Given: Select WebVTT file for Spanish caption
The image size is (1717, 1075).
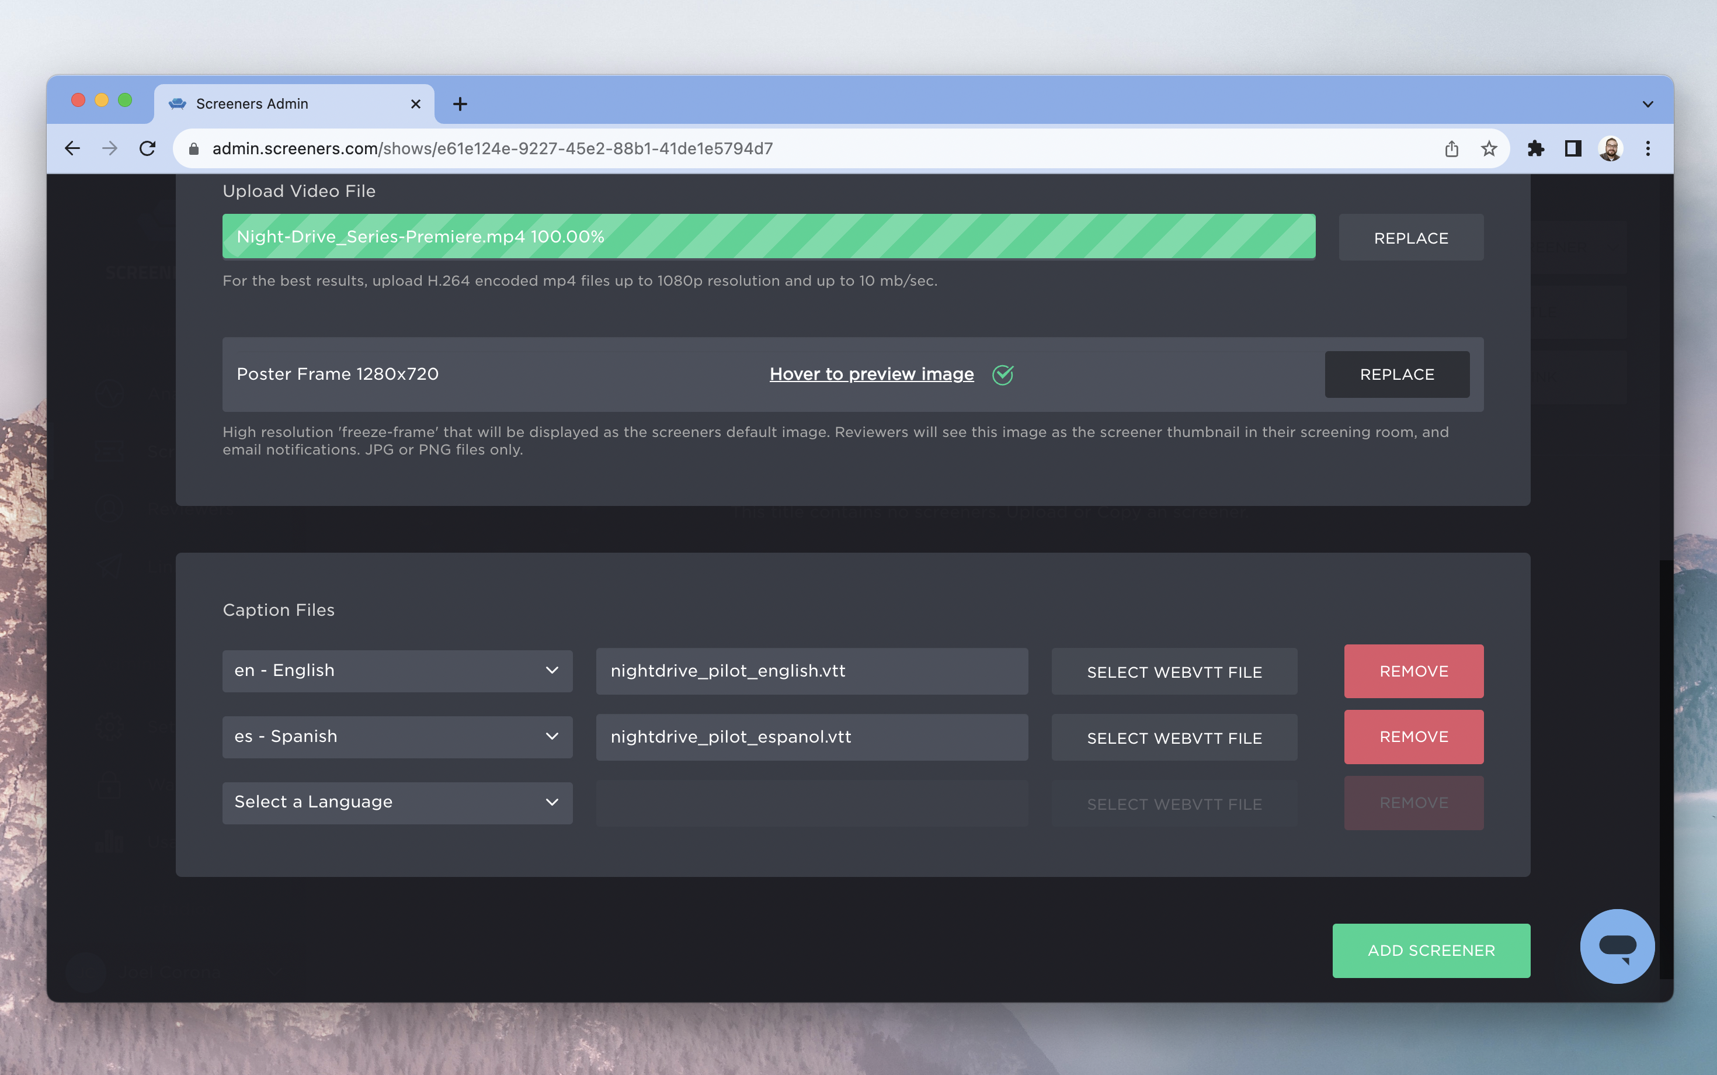Looking at the screenshot, I should click(x=1174, y=737).
